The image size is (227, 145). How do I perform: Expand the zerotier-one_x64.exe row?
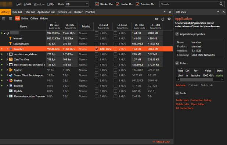[7, 54]
